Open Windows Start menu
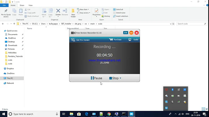The image size is (209, 117). pyautogui.click(x=3, y=114)
